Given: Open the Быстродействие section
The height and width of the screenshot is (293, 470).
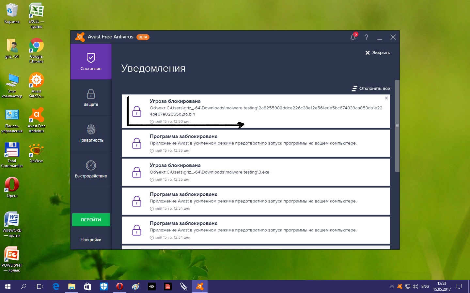Looking at the screenshot, I should [x=91, y=169].
